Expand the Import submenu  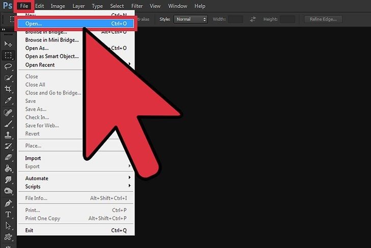click(x=33, y=158)
